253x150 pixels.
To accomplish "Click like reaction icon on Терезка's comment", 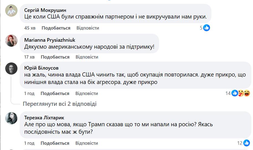I will (246, 143).
